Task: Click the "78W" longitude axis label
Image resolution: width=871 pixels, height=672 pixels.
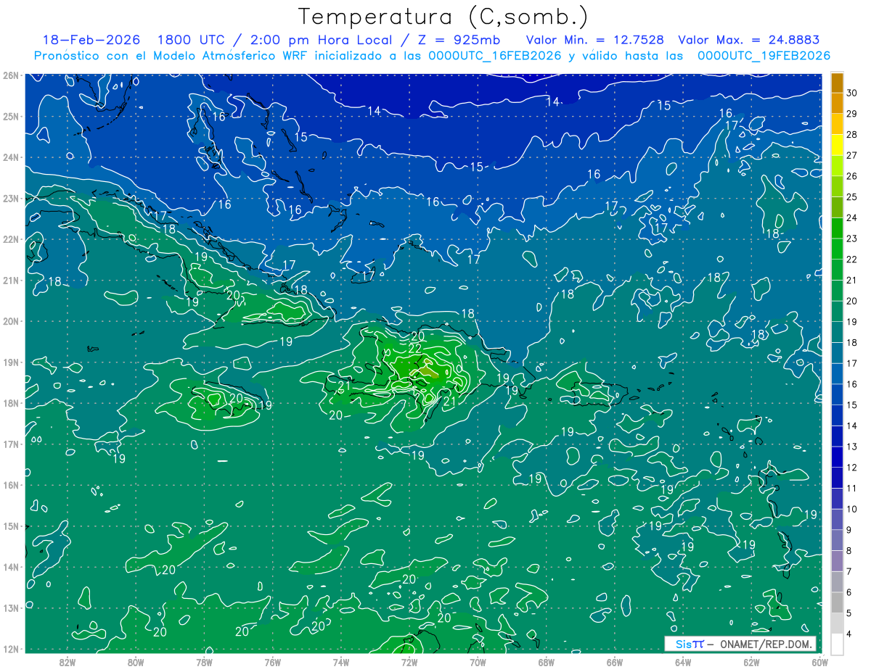Action: pyautogui.click(x=204, y=662)
